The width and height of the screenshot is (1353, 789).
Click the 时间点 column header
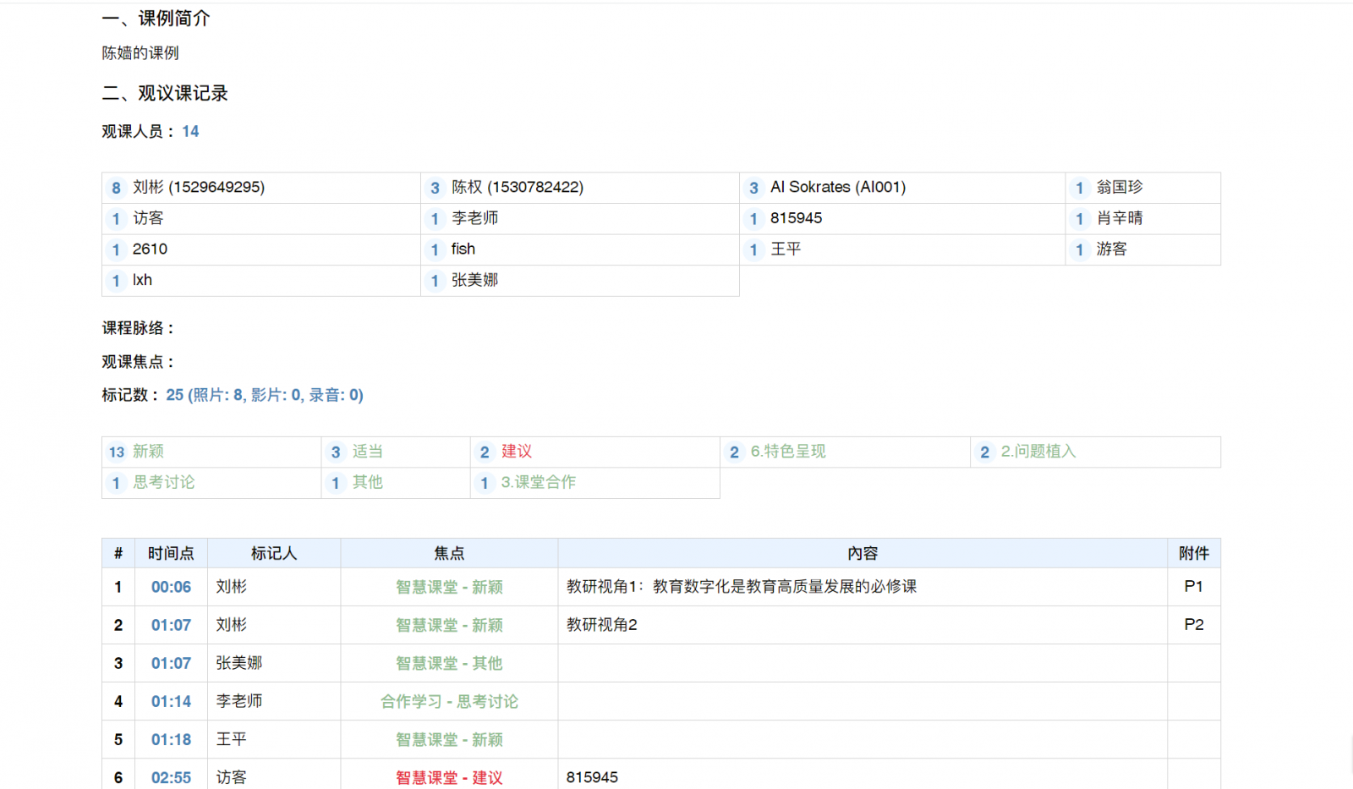[171, 553]
